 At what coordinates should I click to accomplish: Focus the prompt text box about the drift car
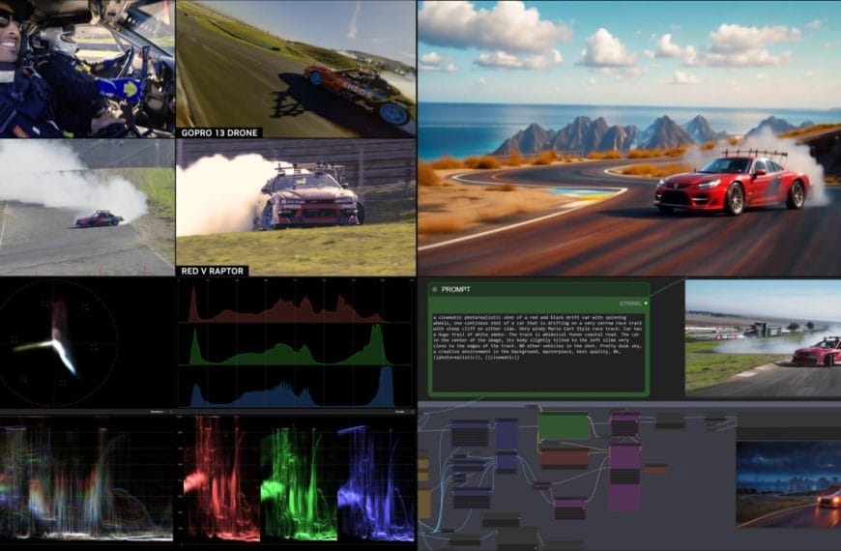[538, 353]
